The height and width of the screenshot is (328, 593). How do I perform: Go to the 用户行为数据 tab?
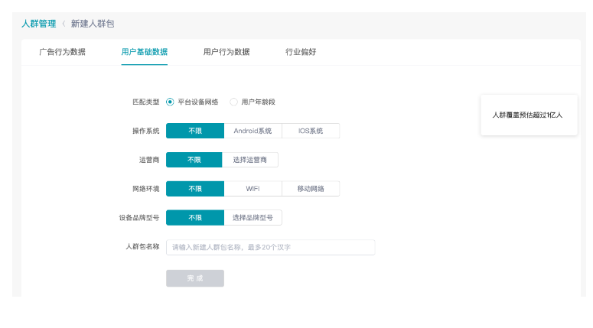226,52
